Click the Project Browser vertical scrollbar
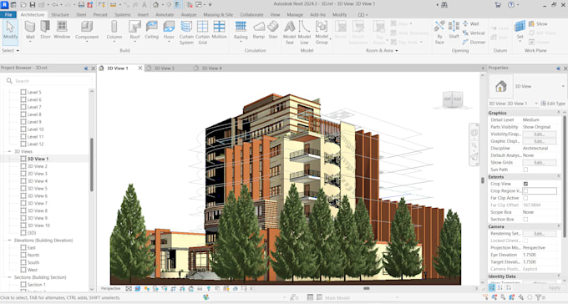Viewport: 568px width, 304px height. pos(92,165)
